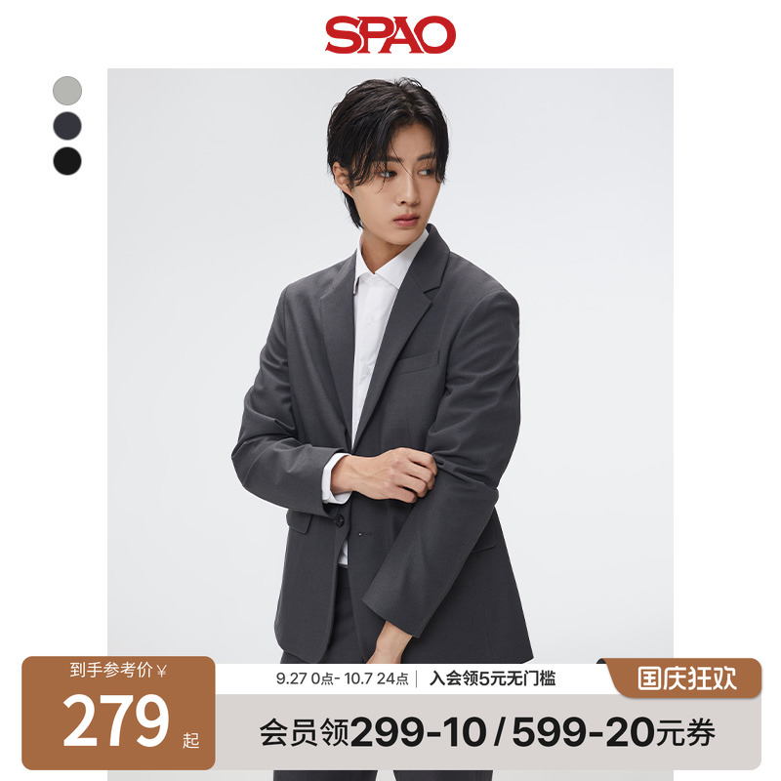The height and width of the screenshot is (781, 781).
Task: Select the dark charcoal color swatch
Action: [67, 126]
